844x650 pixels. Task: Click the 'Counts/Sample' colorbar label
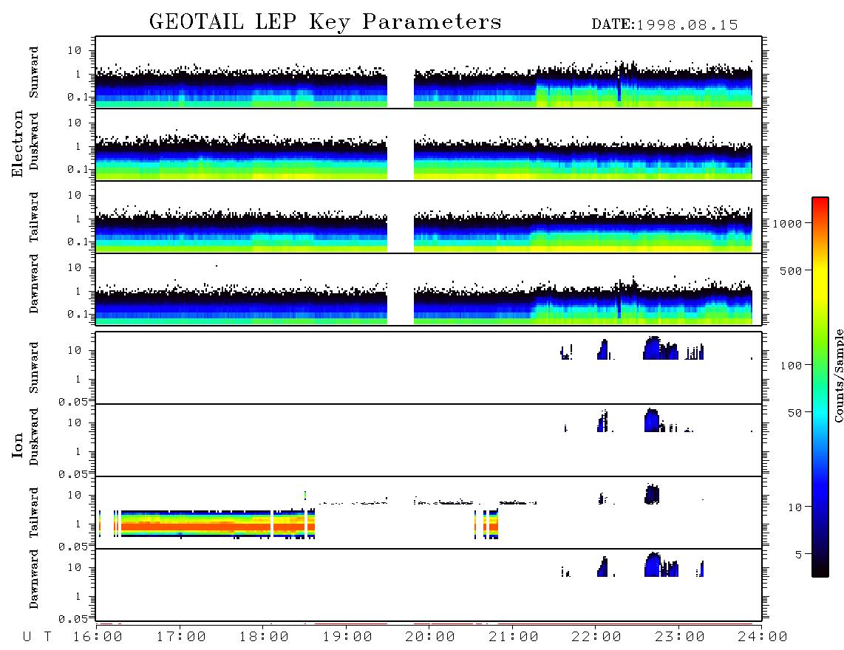838,375
